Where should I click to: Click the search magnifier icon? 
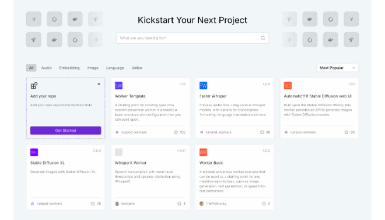[x=262, y=38]
